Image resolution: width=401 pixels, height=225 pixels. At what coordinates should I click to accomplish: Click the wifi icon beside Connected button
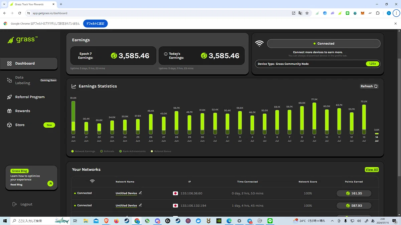tap(259, 44)
